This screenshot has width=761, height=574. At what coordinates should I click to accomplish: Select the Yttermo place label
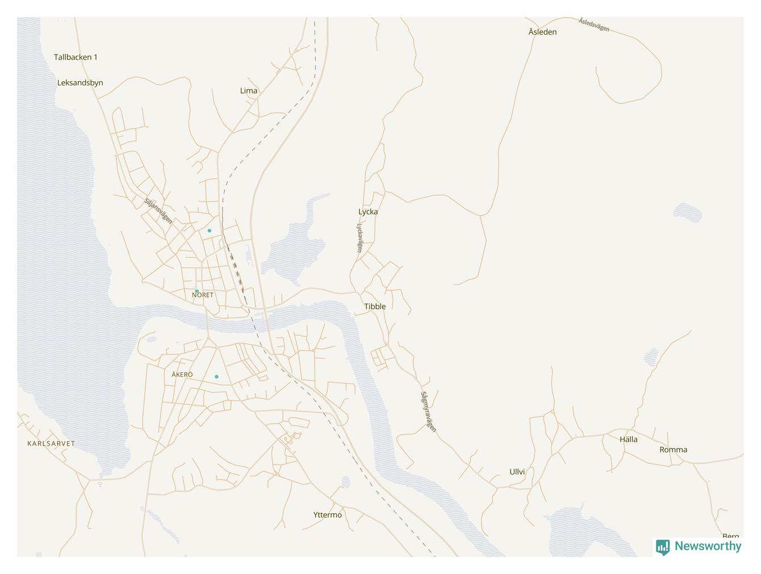(328, 515)
